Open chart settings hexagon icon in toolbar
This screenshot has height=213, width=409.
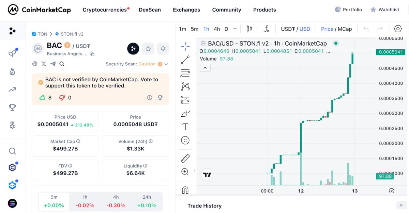tap(398, 29)
